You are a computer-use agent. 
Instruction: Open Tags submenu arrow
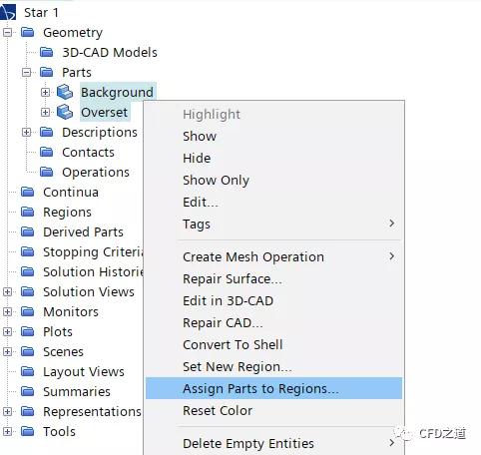click(x=392, y=224)
